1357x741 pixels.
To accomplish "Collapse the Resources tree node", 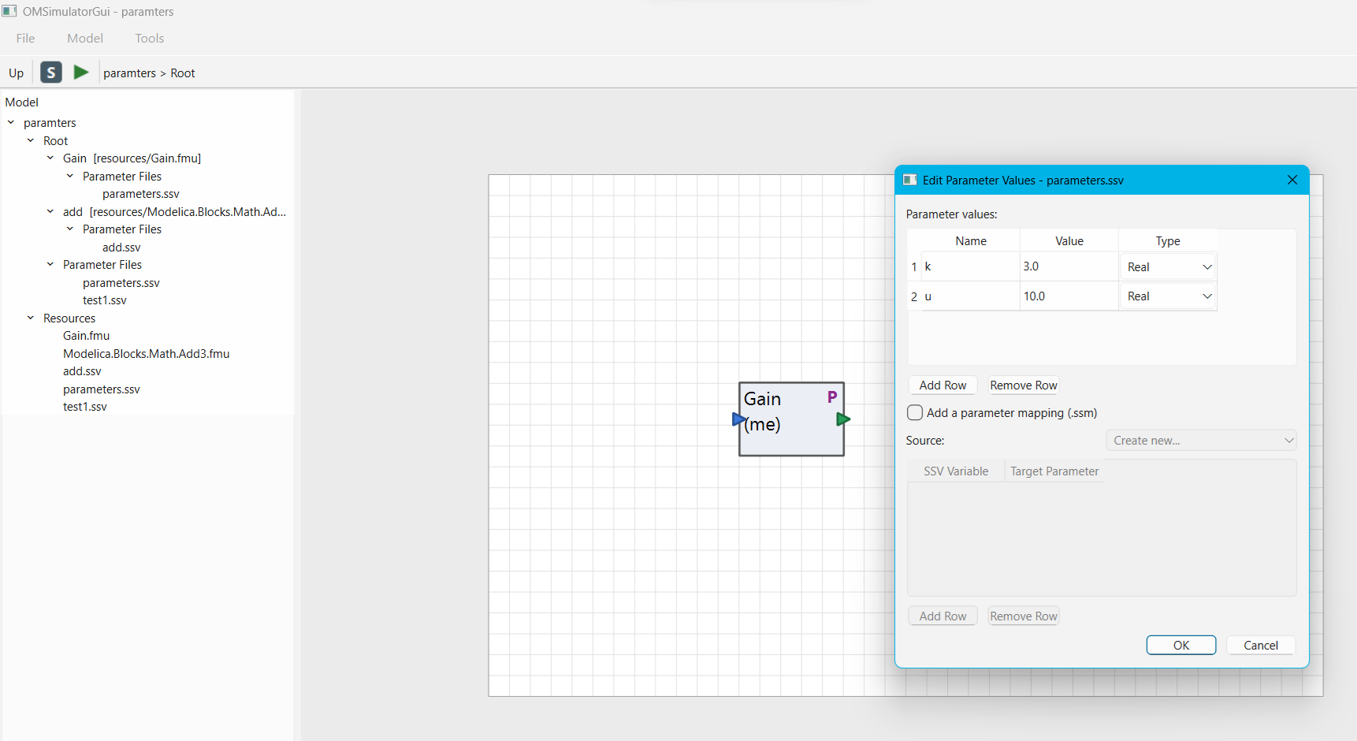I will click(x=31, y=318).
